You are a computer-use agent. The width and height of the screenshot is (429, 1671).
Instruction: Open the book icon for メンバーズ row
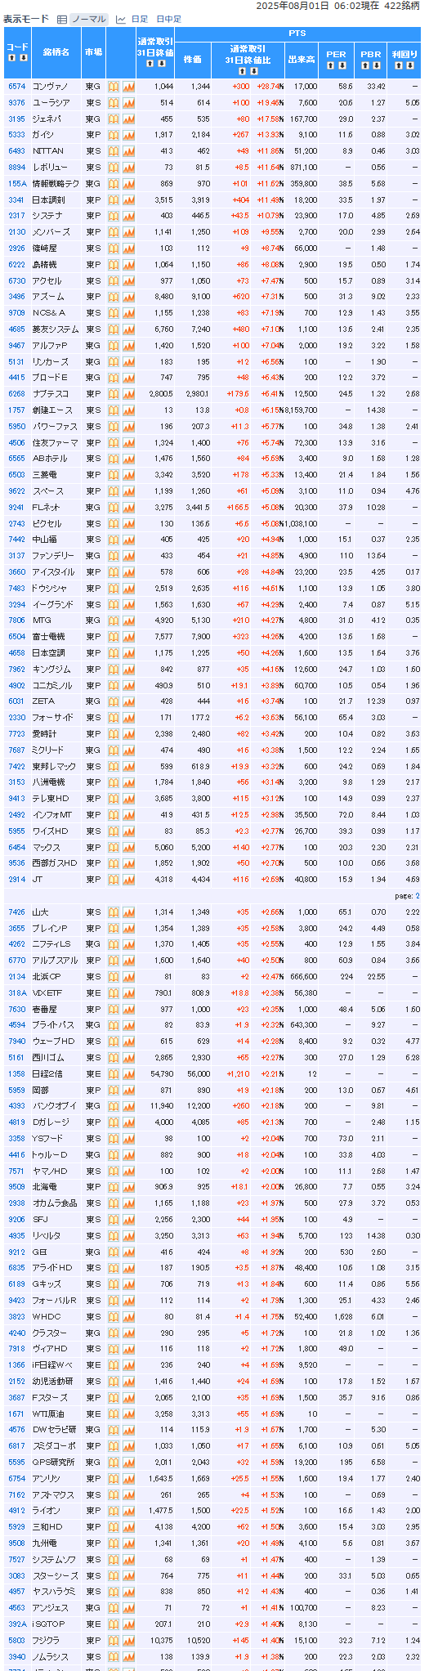click(114, 232)
